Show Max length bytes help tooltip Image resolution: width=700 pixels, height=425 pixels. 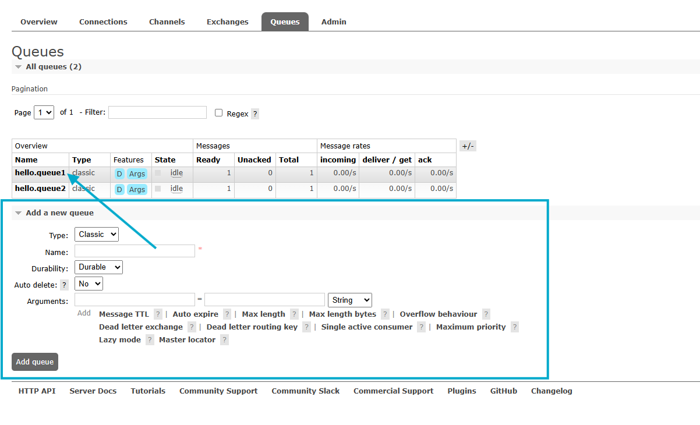(x=385, y=314)
